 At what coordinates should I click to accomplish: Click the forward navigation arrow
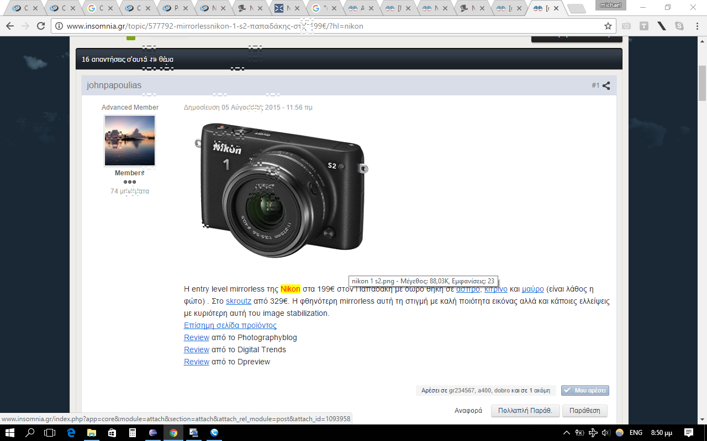(25, 26)
